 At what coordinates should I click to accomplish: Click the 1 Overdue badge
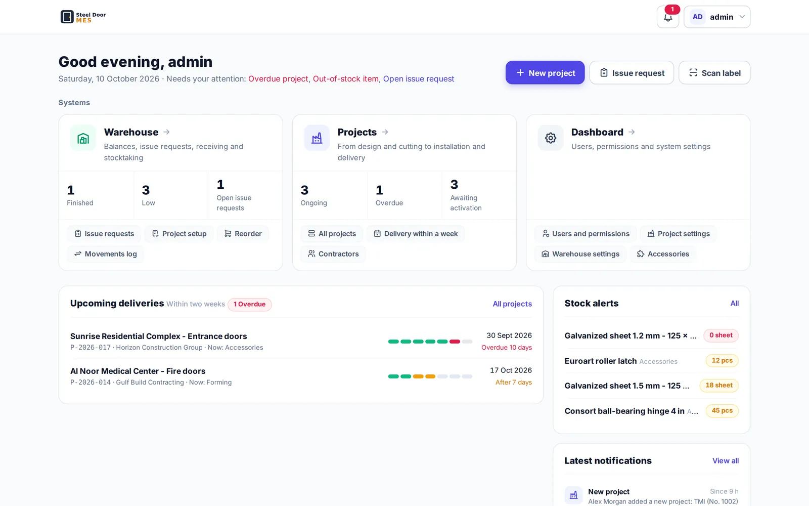[249, 304]
